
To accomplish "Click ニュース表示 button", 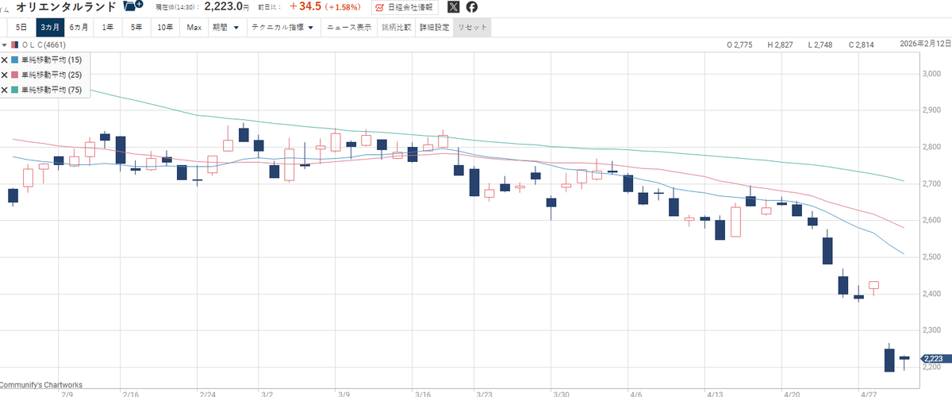I will click(x=349, y=27).
